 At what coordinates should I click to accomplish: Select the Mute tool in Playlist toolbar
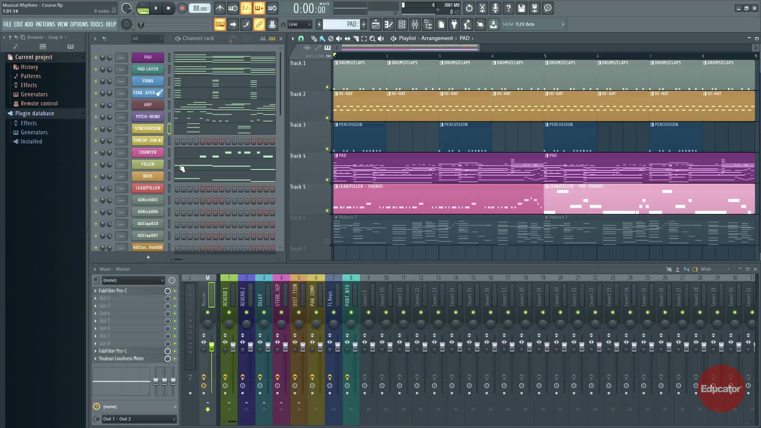339,38
